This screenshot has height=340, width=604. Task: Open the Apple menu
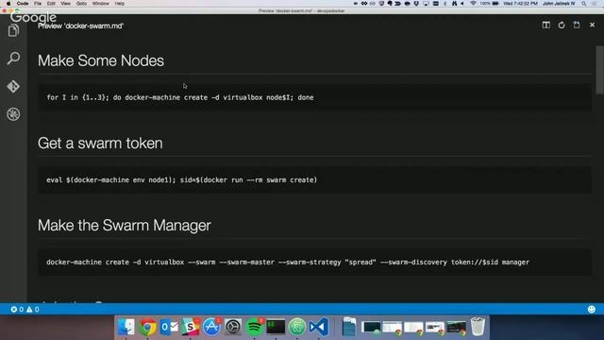[8, 4]
